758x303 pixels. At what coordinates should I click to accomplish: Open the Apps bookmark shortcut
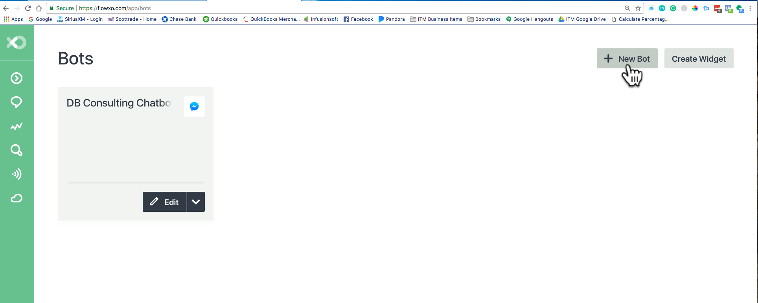(x=13, y=19)
